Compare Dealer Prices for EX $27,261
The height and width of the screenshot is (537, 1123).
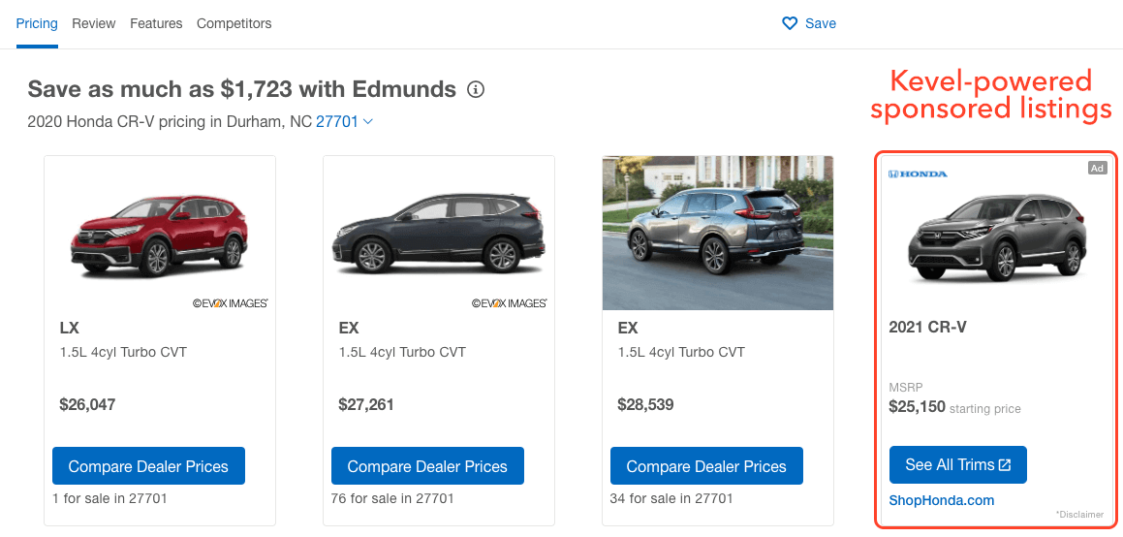[427, 466]
